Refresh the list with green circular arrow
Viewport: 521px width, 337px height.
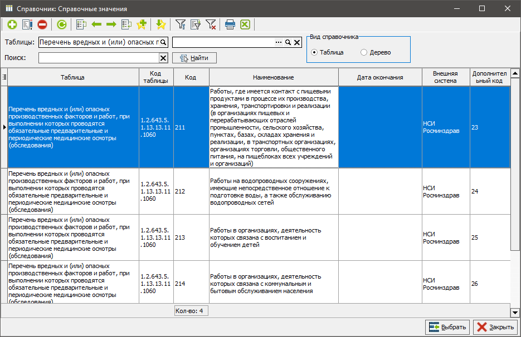pos(61,24)
